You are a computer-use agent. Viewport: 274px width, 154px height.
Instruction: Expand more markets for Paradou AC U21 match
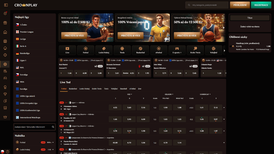224,119
